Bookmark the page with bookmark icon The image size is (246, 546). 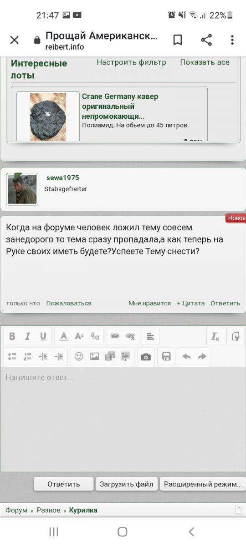178,40
